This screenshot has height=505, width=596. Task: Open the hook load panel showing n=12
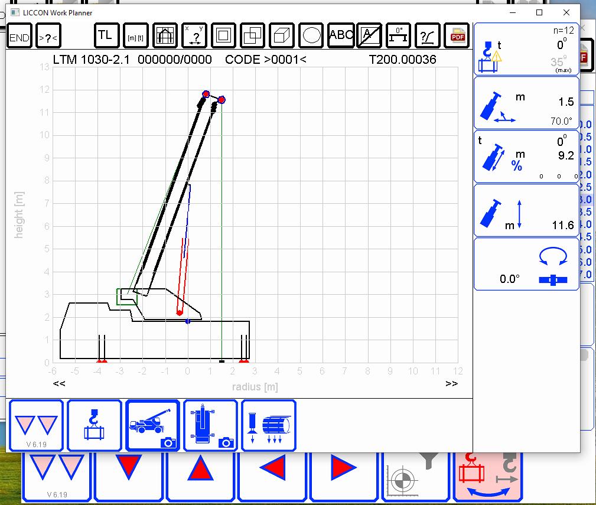tap(526, 49)
